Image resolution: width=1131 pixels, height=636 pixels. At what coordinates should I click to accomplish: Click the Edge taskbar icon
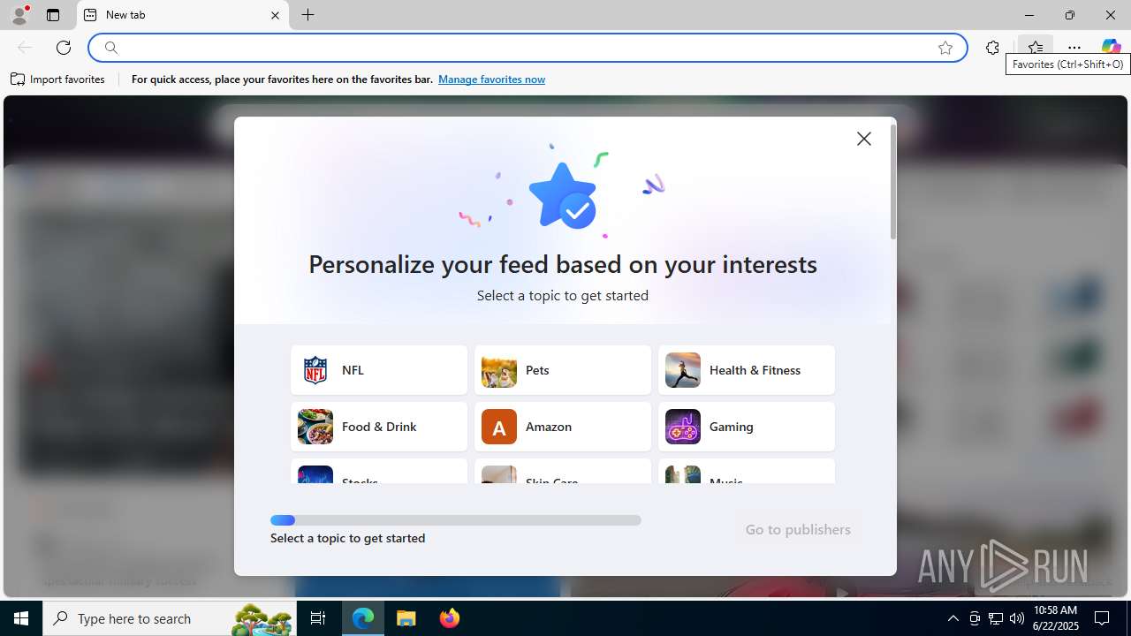tap(363, 618)
